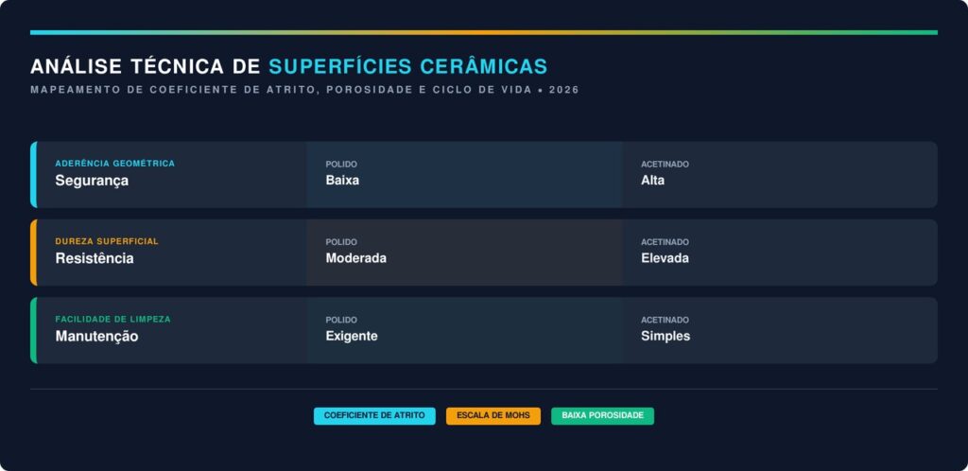
Task: Open the Manutenção row label
Action: pos(96,337)
